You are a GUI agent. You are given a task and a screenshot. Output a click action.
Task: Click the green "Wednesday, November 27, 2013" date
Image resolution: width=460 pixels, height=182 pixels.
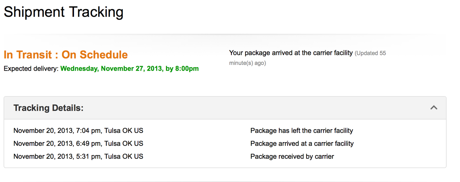coord(112,69)
